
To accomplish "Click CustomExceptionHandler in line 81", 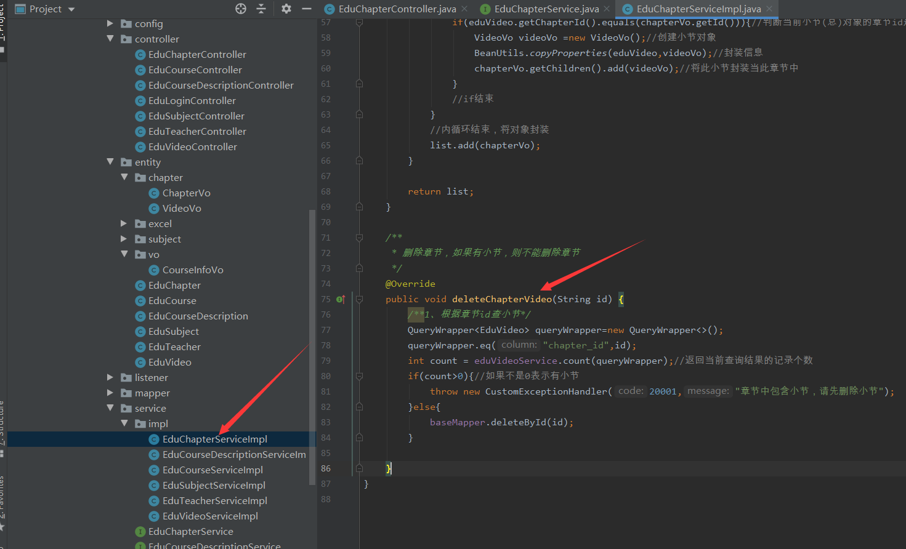I will point(546,391).
